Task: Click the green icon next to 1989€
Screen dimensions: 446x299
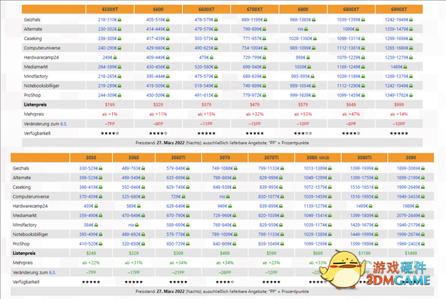Action: pos(417,206)
